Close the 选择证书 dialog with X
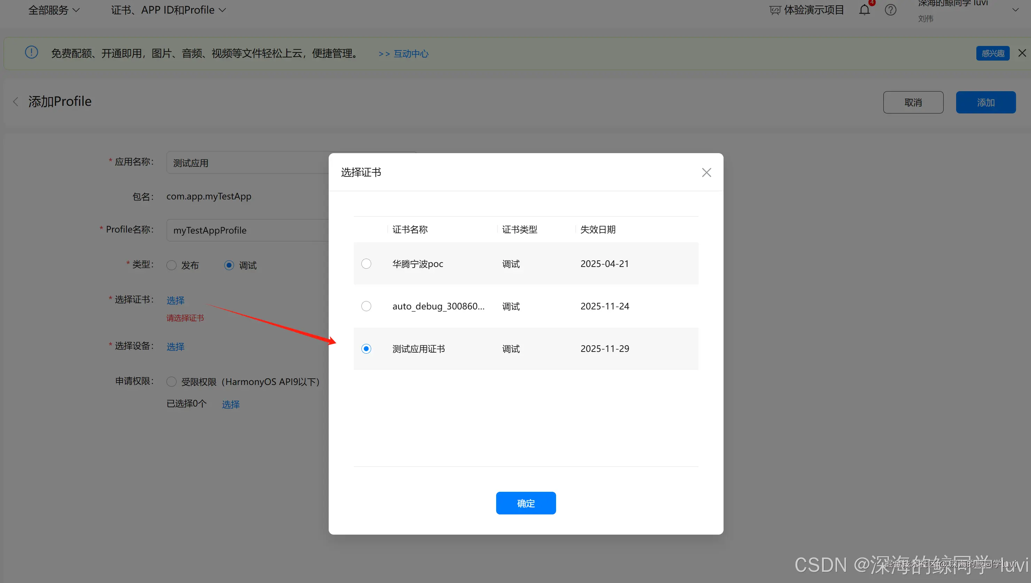Image resolution: width=1031 pixels, height=583 pixels. click(706, 173)
